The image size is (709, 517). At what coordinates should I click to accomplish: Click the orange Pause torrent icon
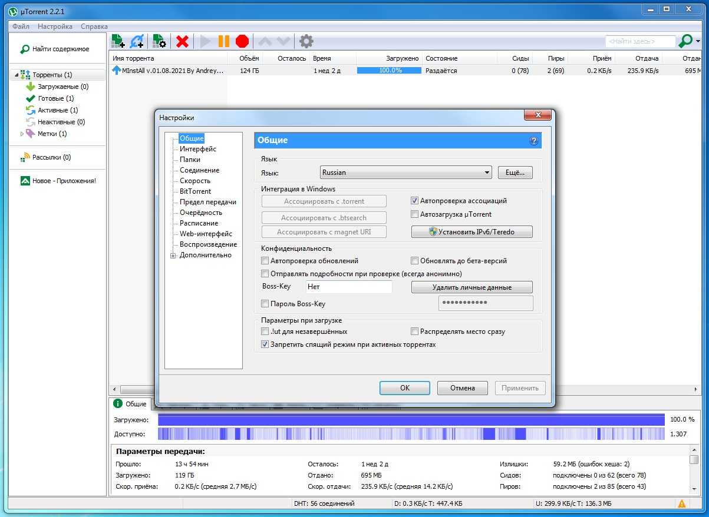(x=224, y=41)
